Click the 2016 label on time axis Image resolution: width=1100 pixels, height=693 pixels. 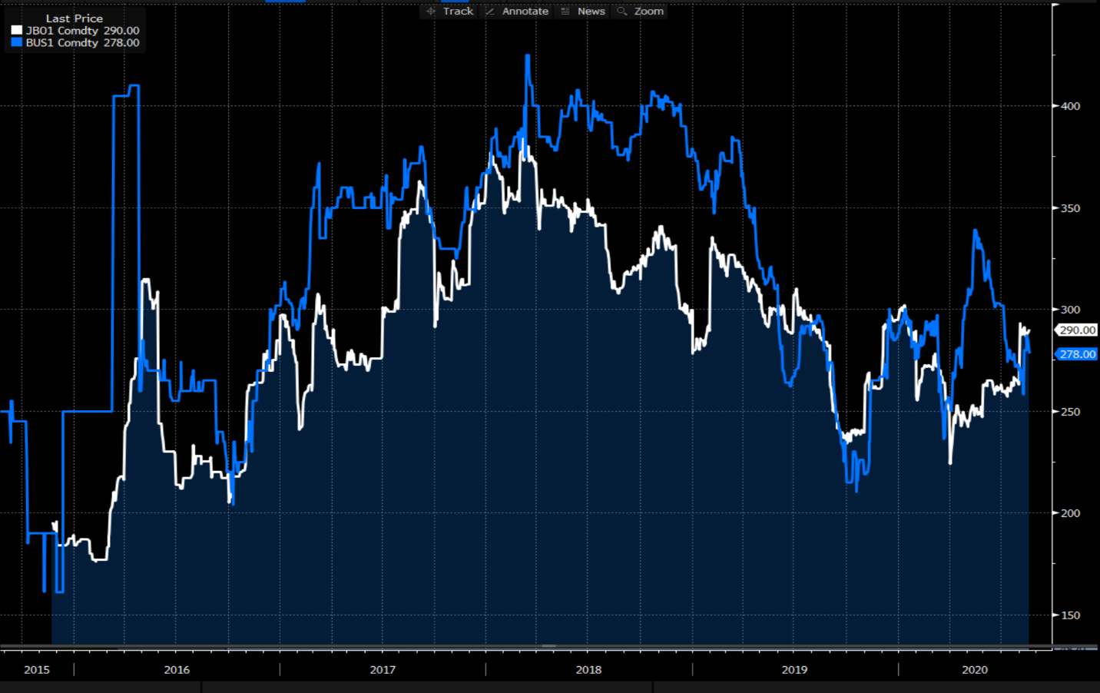pos(177,670)
